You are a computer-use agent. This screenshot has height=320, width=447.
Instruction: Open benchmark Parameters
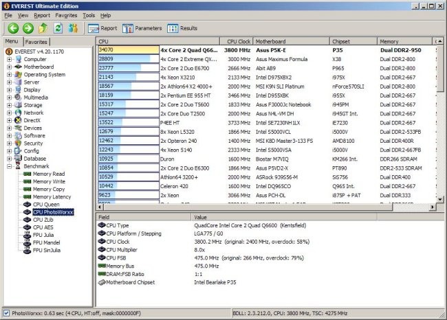tap(142, 28)
